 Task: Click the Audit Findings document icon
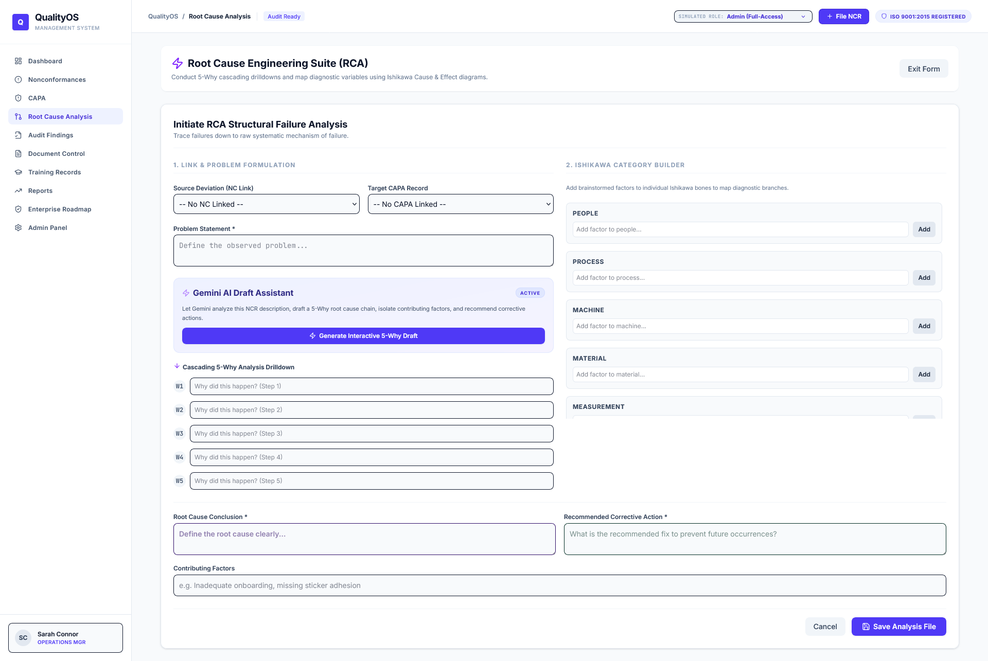19,135
